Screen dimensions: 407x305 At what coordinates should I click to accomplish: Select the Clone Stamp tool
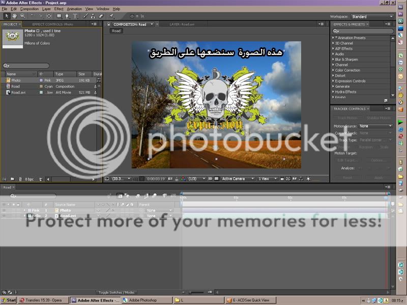click(93, 16)
